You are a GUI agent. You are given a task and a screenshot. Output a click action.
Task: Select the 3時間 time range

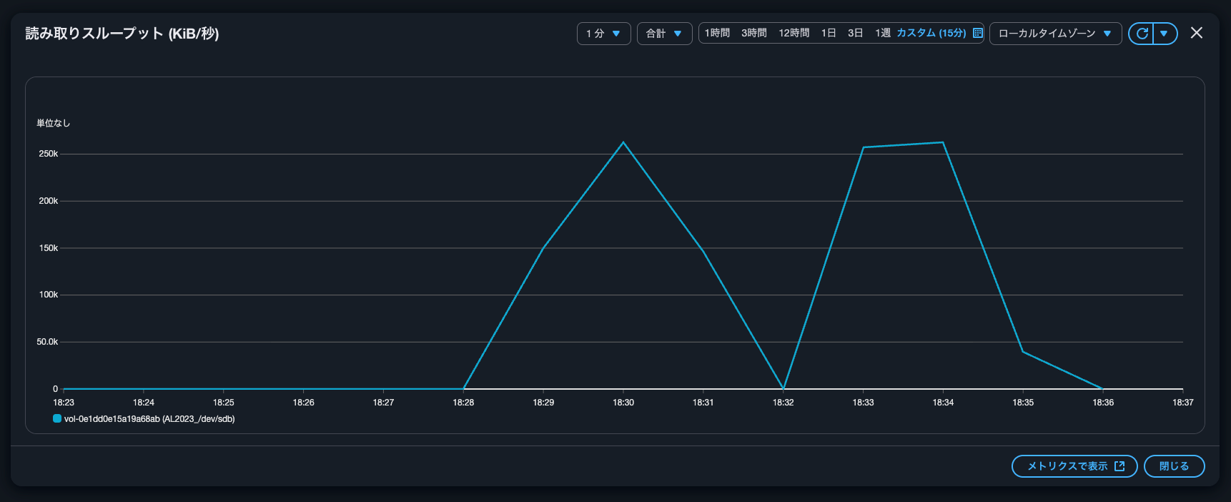tap(753, 34)
